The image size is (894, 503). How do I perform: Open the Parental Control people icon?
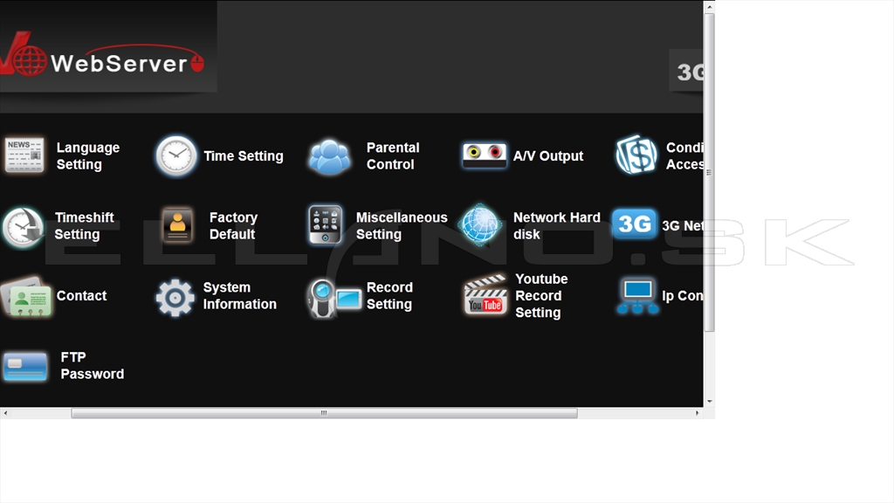[329, 156]
